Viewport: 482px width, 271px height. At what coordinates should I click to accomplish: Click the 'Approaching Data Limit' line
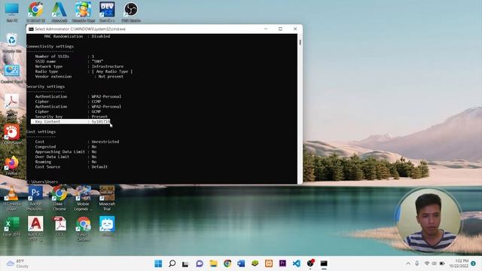pos(66,152)
